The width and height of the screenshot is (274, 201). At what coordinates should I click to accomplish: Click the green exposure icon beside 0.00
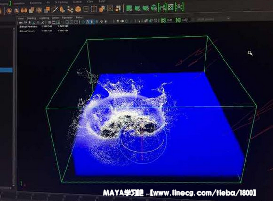pos(163,20)
